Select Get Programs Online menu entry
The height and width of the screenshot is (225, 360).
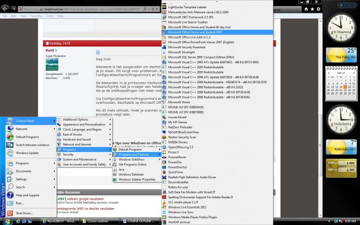[137, 164]
